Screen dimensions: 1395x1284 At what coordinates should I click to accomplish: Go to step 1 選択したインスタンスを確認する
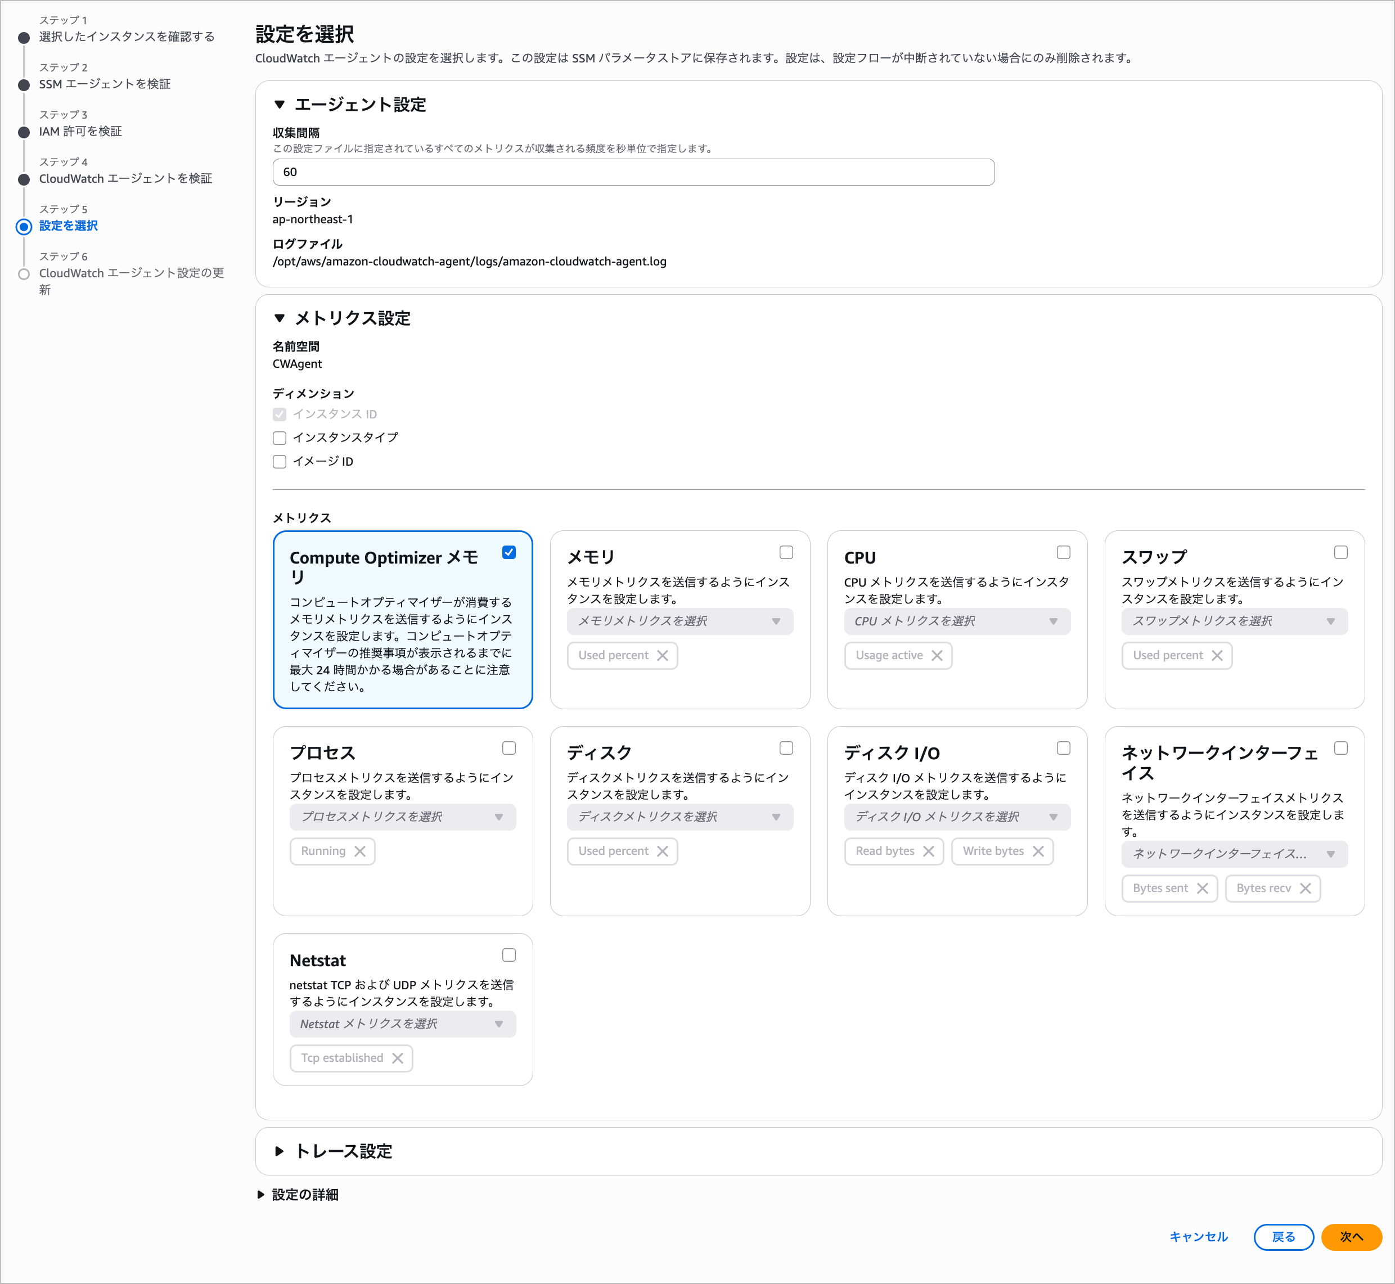coord(127,36)
